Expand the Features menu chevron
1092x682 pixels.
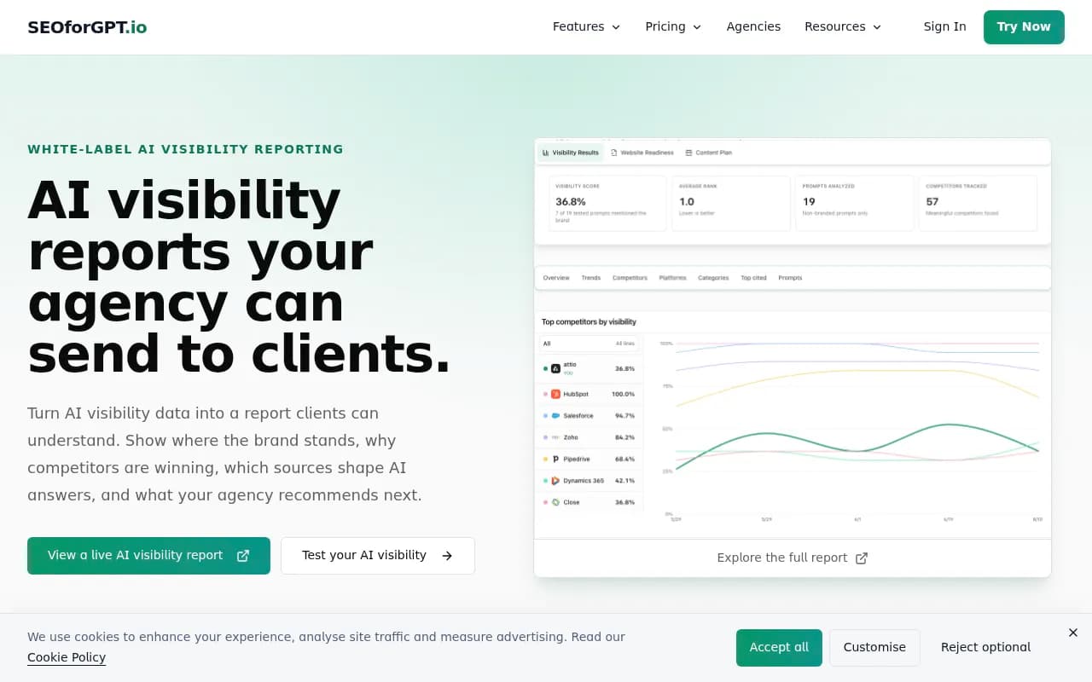(x=616, y=27)
